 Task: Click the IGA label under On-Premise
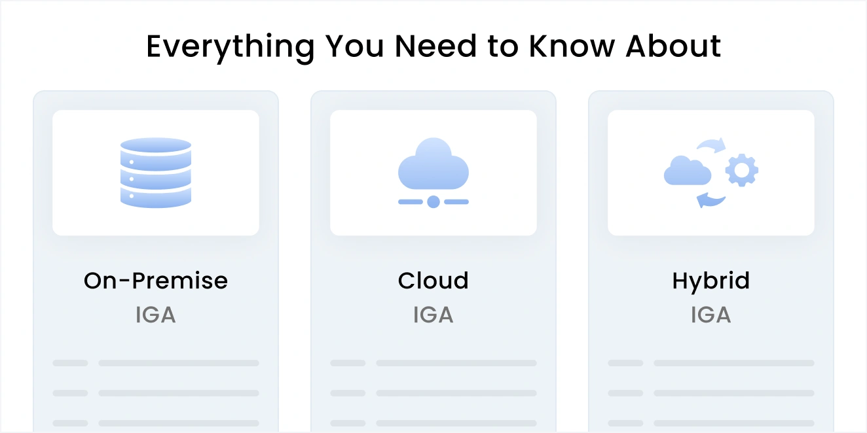(x=156, y=315)
